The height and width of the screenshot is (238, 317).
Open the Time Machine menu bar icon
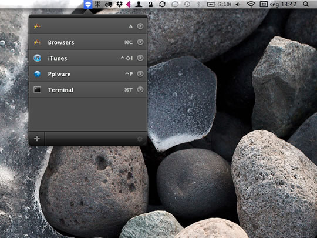187,4
